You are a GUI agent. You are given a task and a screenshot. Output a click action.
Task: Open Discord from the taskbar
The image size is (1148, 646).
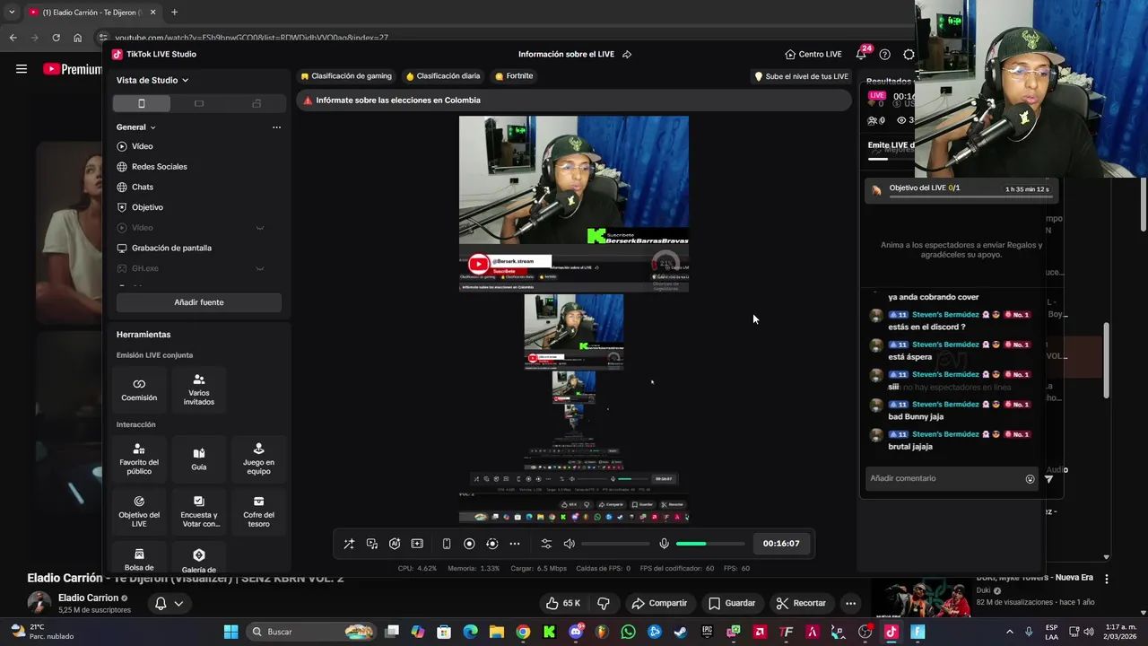[x=576, y=632]
